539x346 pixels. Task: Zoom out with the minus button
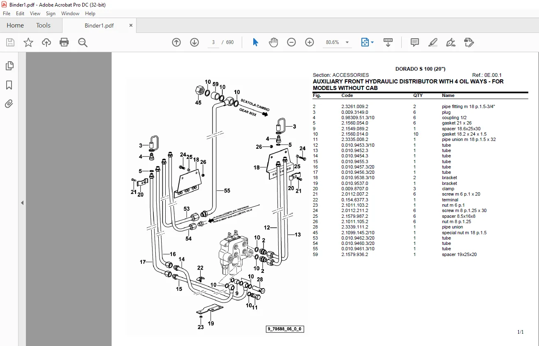click(x=291, y=42)
